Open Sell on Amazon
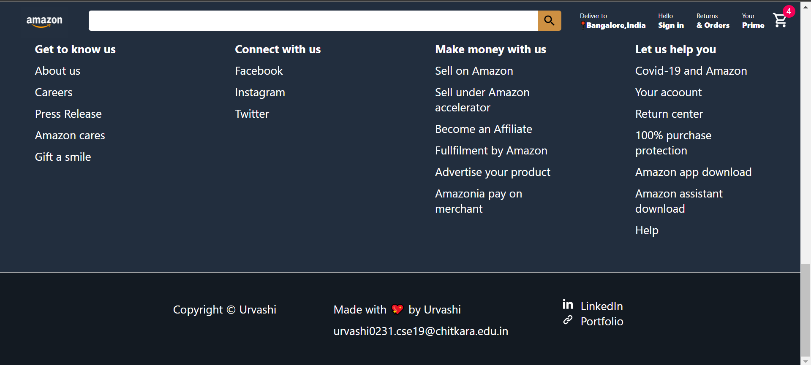This screenshot has width=811, height=365. 474,70
